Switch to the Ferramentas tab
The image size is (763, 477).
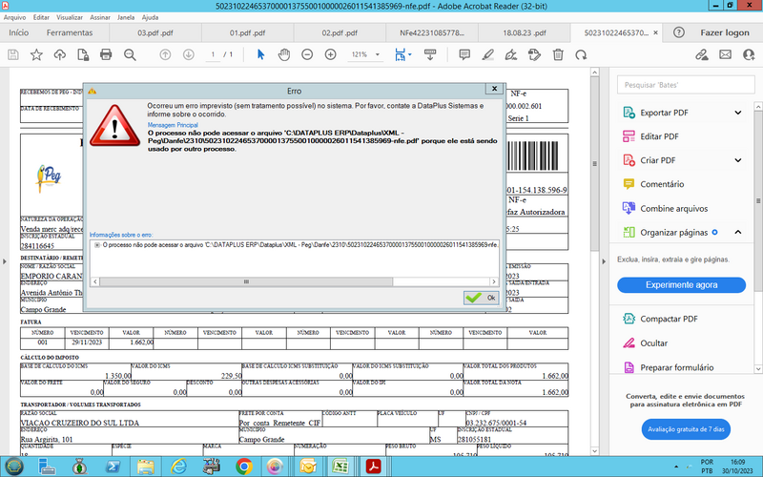point(70,32)
